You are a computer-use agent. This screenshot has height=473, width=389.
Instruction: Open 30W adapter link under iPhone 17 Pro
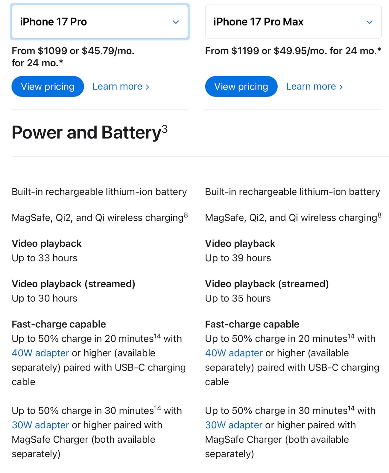40,425
